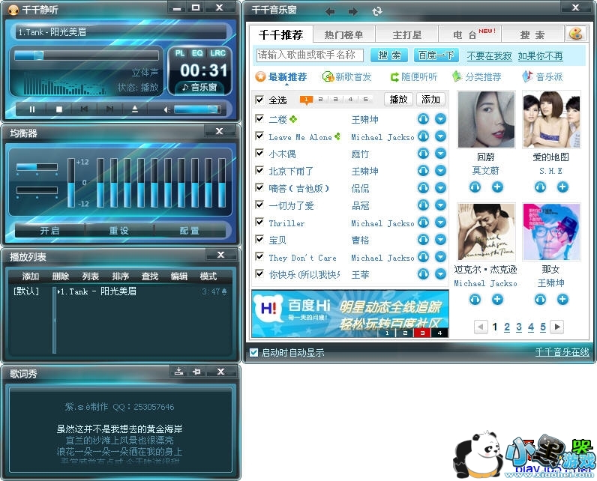
Task: Refresh the music window page
Action: (377, 12)
